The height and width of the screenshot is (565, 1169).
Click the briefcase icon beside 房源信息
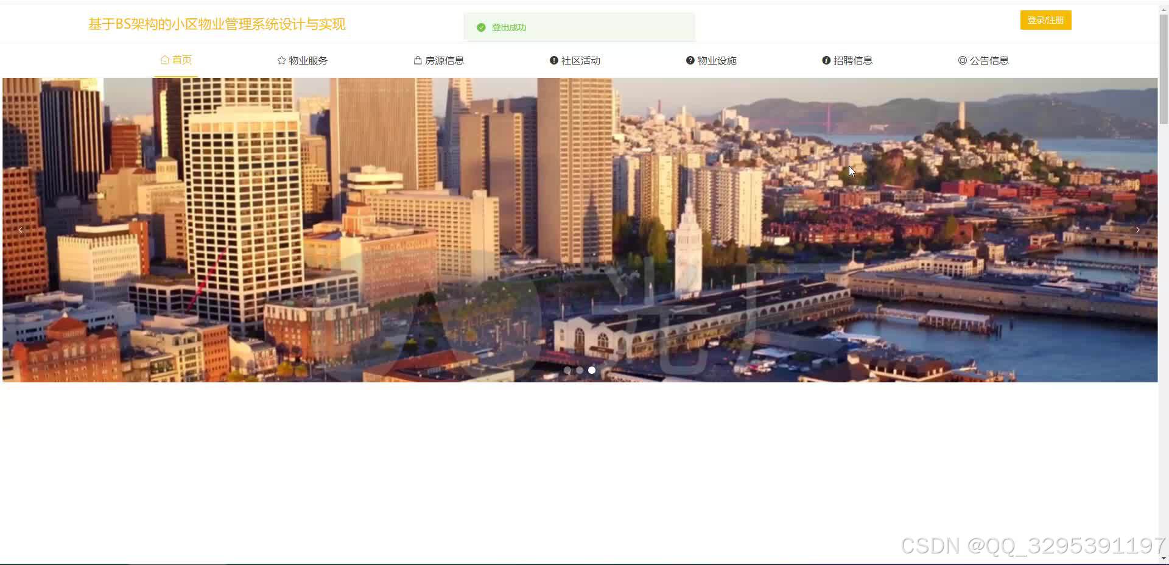[x=416, y=60]
